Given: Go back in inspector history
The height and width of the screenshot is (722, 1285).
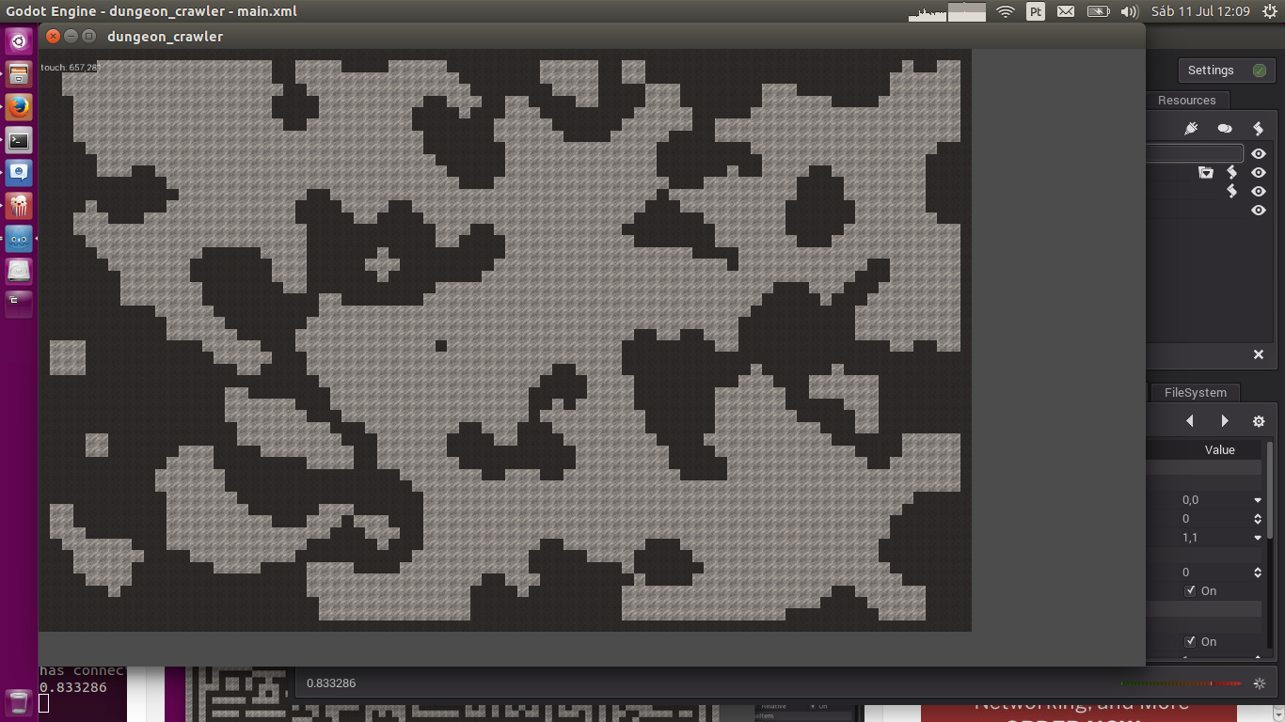Looking at the screenshot, I should click(x=1190, y=421).
